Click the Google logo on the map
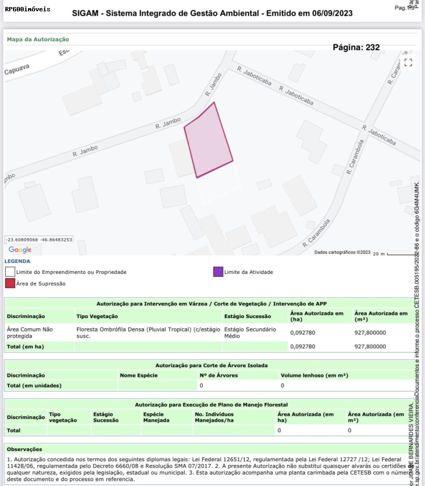425x486 pixels. 20,249
